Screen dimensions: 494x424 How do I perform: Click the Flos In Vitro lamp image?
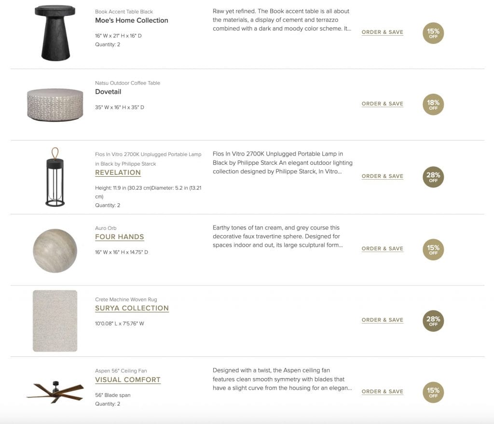click(x=55, y=176)
